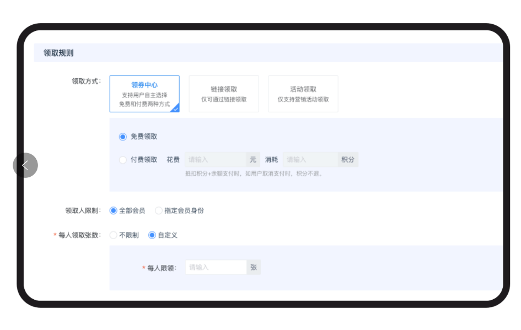Click the 消耗 points input field
Viewport: 521px width, 330px height.
[x=310, y=160]
